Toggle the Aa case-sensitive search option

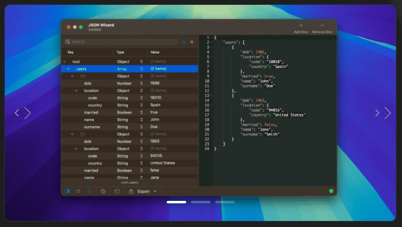click(183, 42)
